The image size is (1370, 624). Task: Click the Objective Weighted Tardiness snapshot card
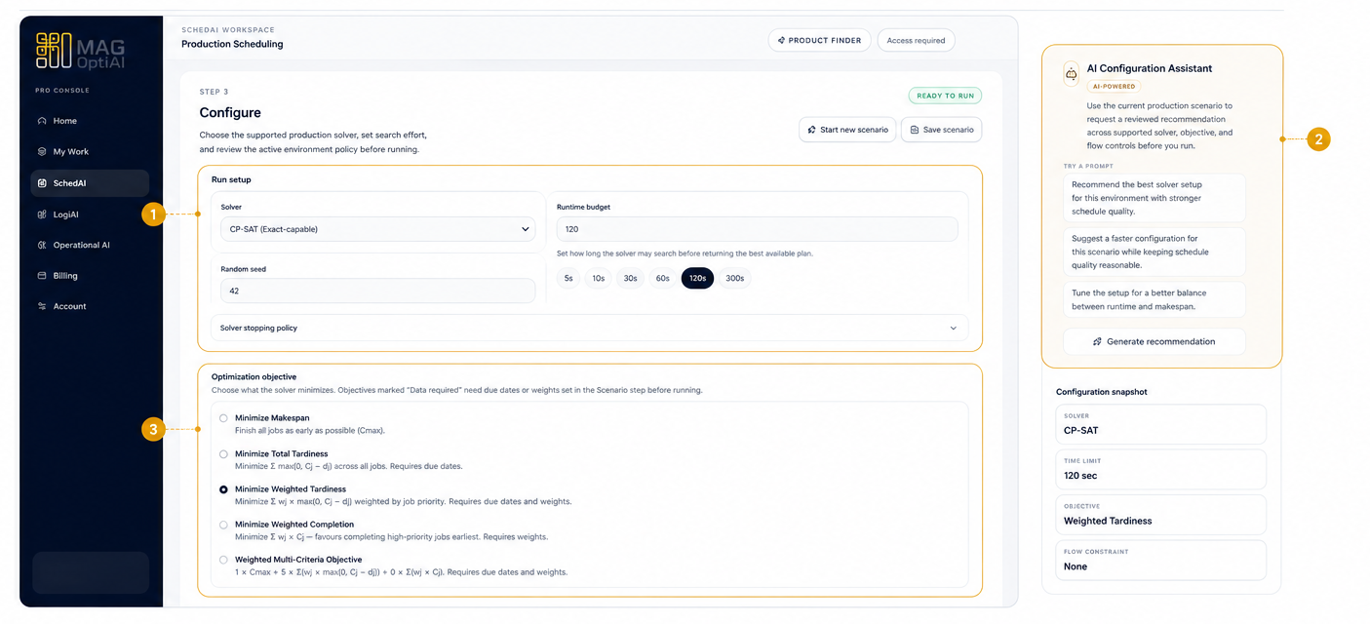tap(1161, 515)
